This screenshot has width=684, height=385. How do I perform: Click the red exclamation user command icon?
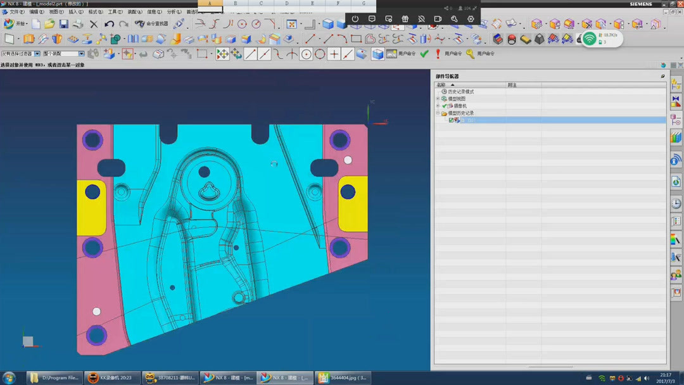438,54
